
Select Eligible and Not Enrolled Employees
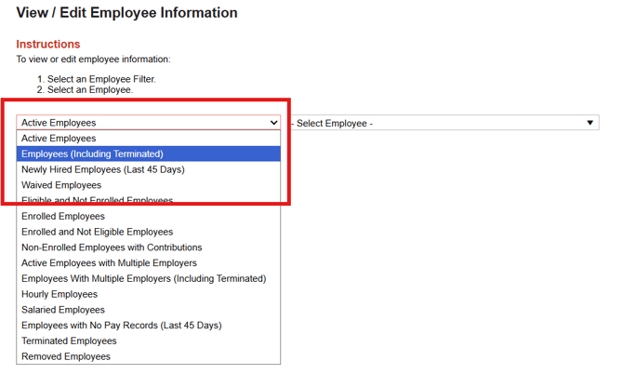pyautogui.click(x=97, y=200)
